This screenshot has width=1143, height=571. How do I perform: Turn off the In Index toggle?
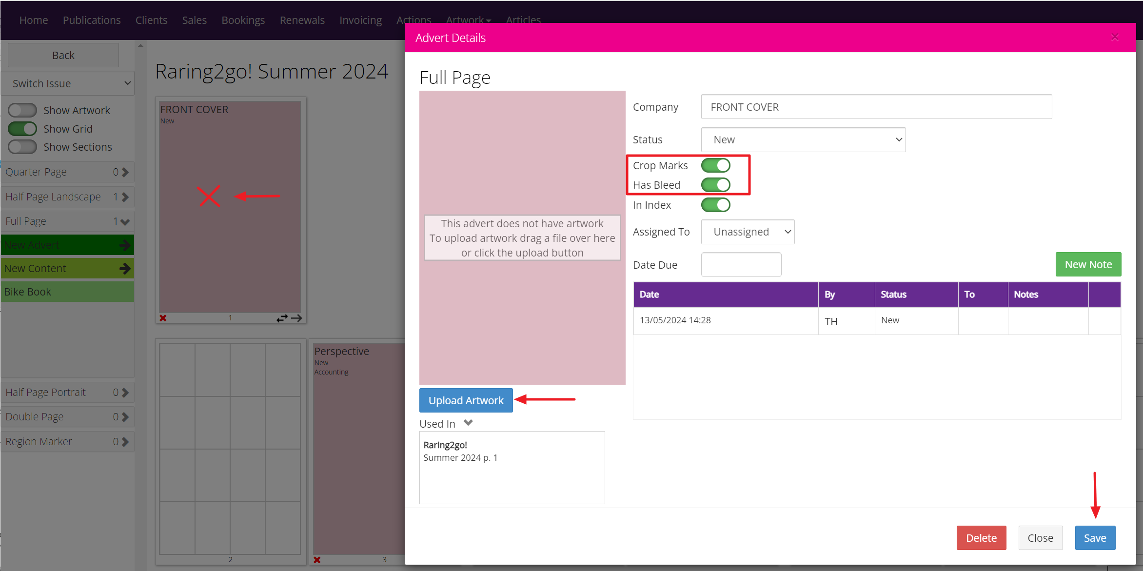[715, 205]
